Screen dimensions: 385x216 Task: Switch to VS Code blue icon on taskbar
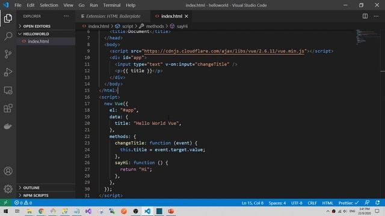coord(147,211)
